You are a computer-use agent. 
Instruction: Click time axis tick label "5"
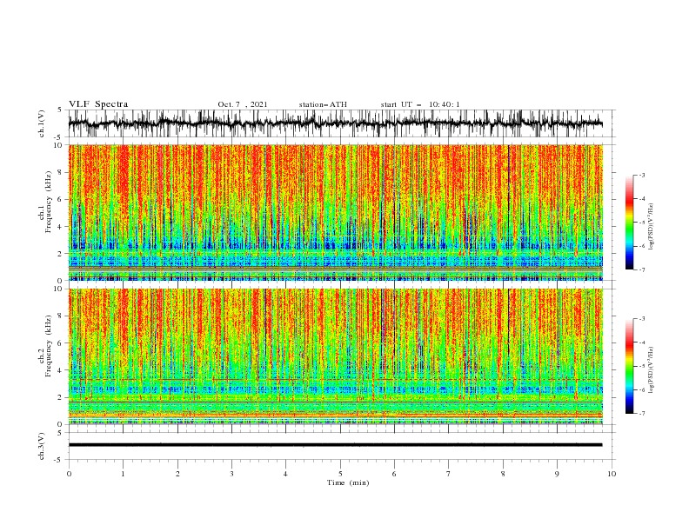(340, 474)
